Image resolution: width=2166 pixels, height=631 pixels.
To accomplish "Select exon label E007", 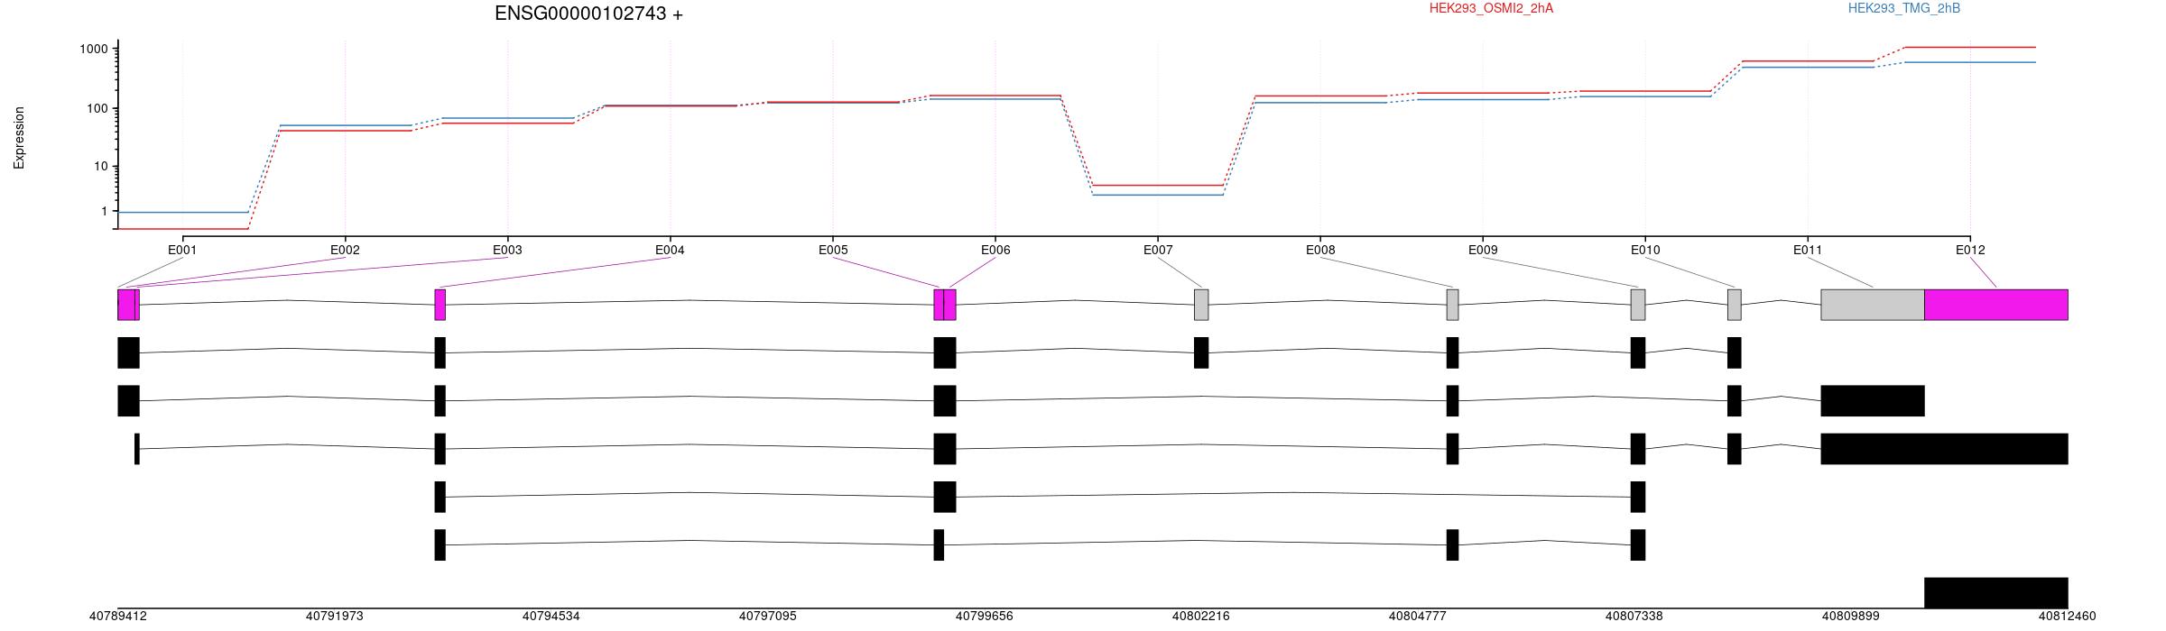I will pyautogui.click(x=1158, y=250).
